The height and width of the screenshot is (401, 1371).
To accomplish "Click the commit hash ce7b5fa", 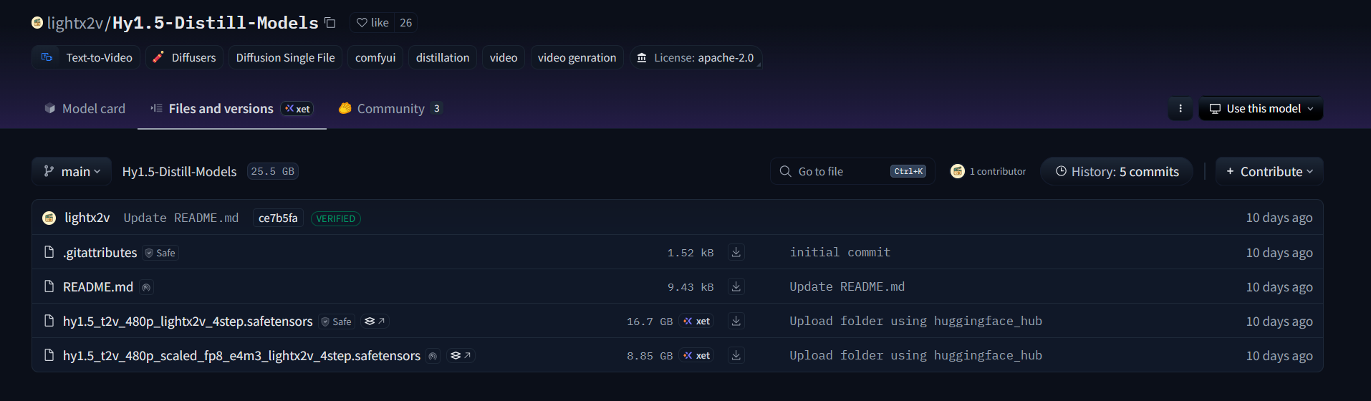I will pyautogui.click(x=278, y=218).
